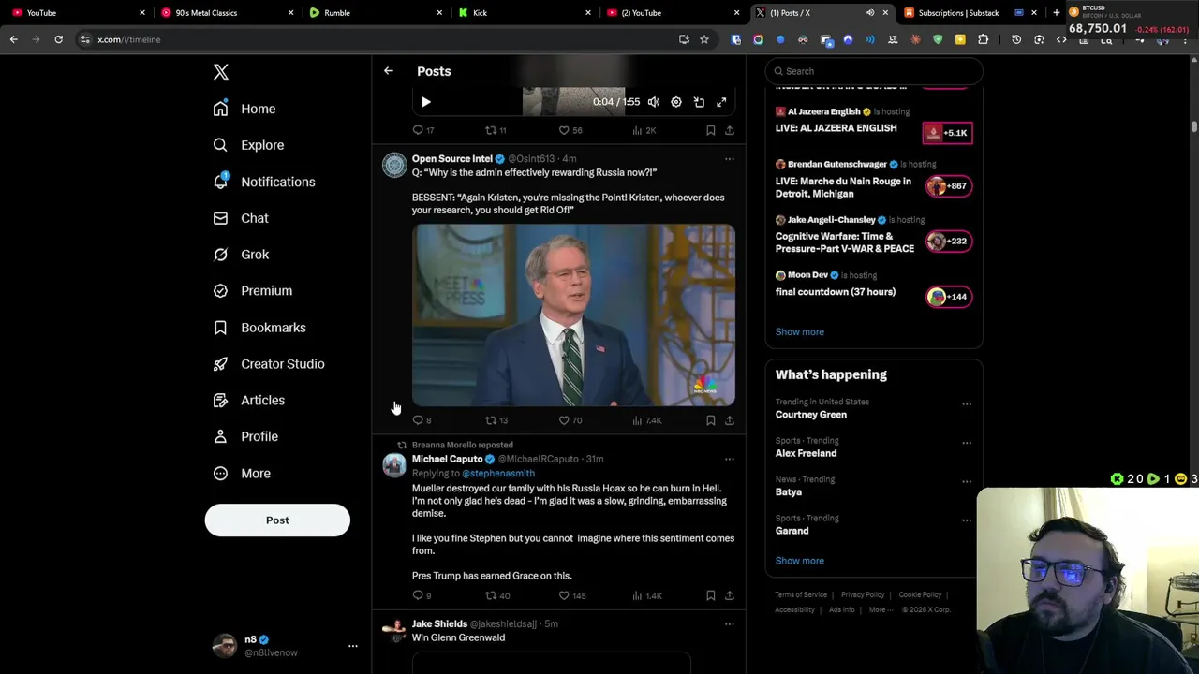Click the Post button

[277, 520]
